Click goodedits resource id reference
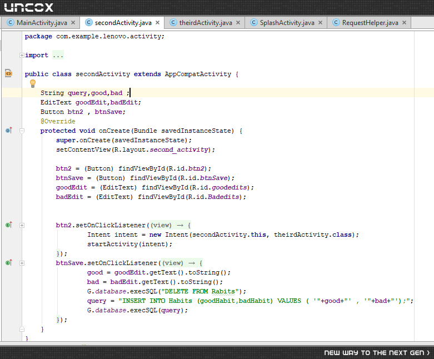434x359 pixels. pyautogui.click(x=230, y=187)
